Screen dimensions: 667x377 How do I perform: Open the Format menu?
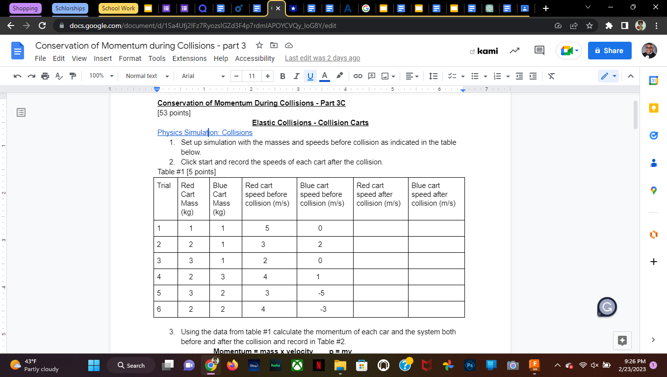pos(130,58)
